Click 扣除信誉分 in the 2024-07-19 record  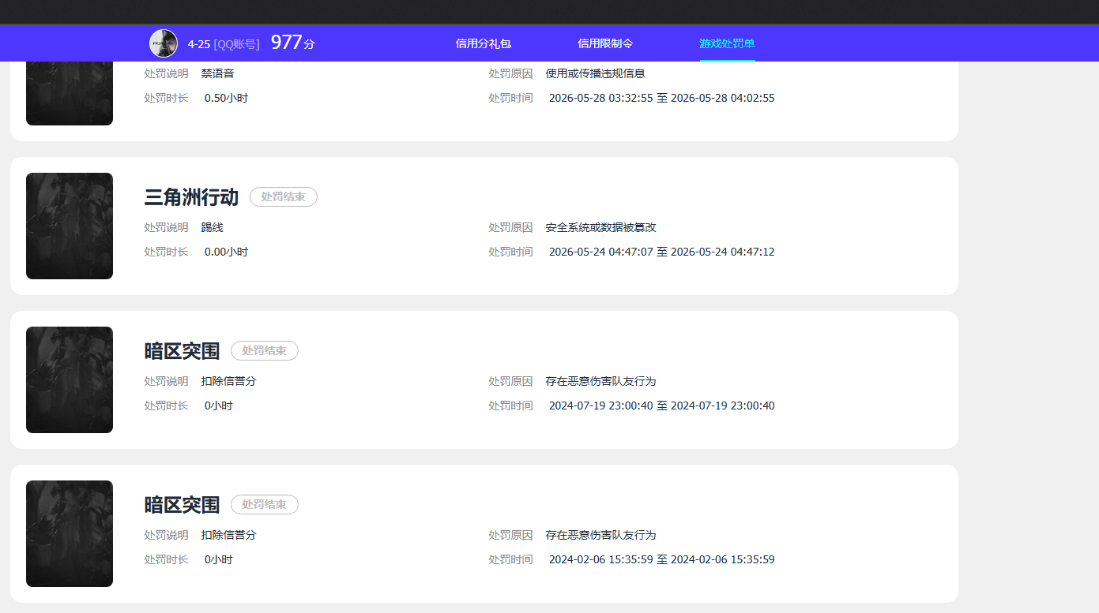[x=228, y=381]
